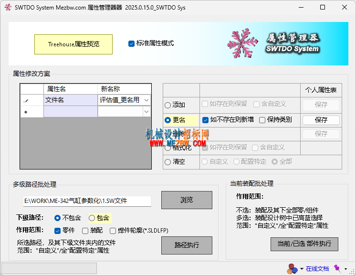This screenshot has height=276, width=356.
Task: Click the app icon in the title bar
Action: pyautogui.click(x=8, y=8)
